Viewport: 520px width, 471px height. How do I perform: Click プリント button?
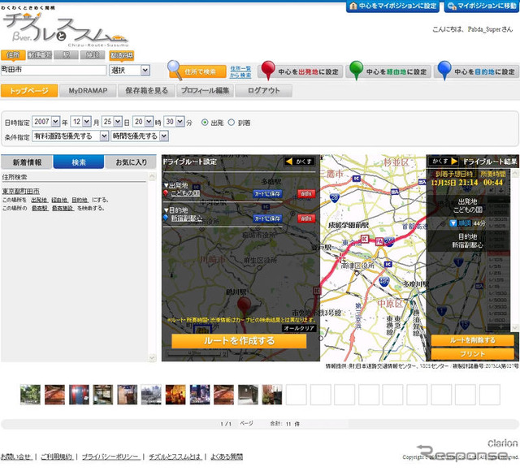coord(473,354)
